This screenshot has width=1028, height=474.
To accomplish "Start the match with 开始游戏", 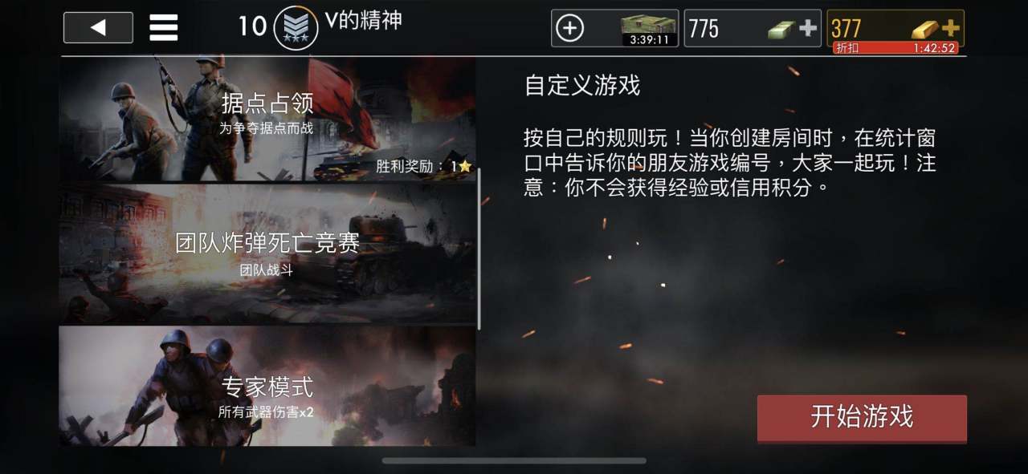I will coord(862,418).
